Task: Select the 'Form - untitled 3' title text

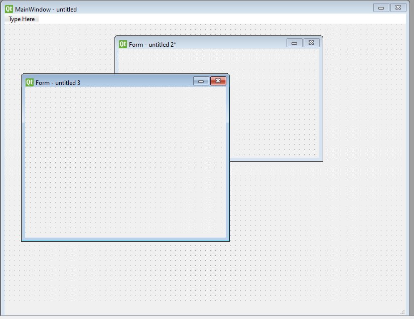Action: pyautogui.click(x=58, y=83)
